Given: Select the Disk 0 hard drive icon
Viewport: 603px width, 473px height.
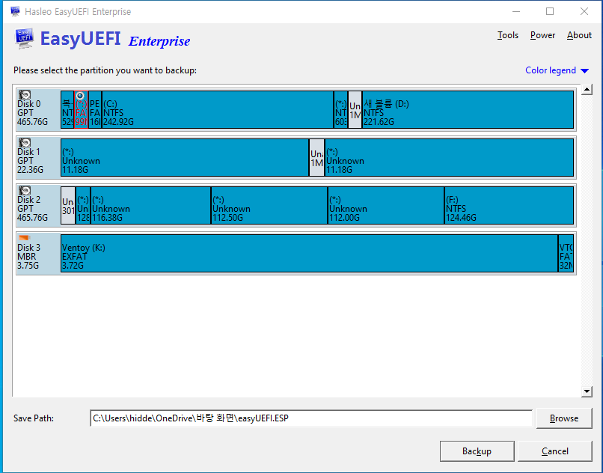Looking at the screenshot, I should tap(25, 95).
